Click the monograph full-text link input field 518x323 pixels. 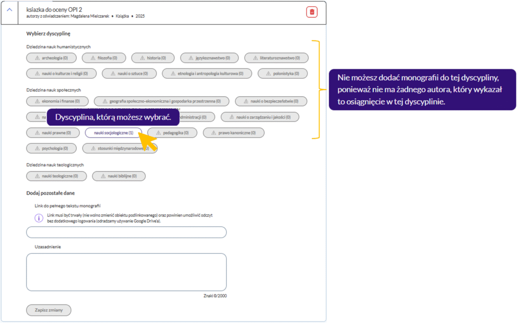pyautogui.click(x=126, y=232)
